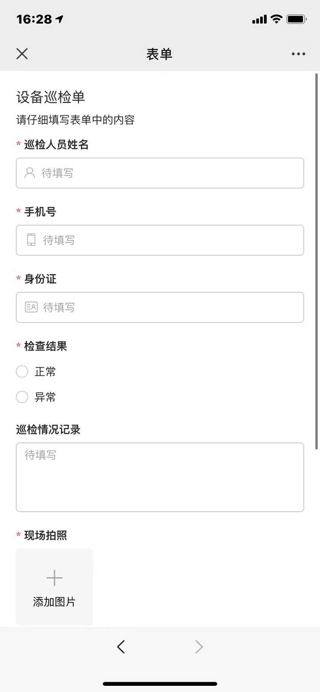The height and width of the screenshot is (692, 320).
Task: Tap the 现场拍照 field label
Action: click(45, 535)
